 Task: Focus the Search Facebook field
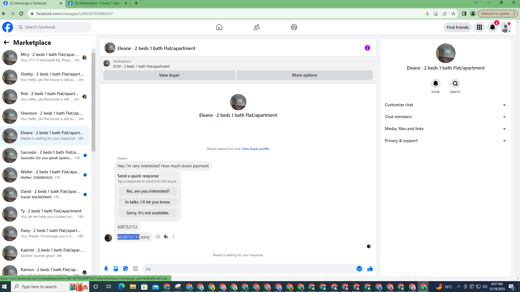click(53, 27)
